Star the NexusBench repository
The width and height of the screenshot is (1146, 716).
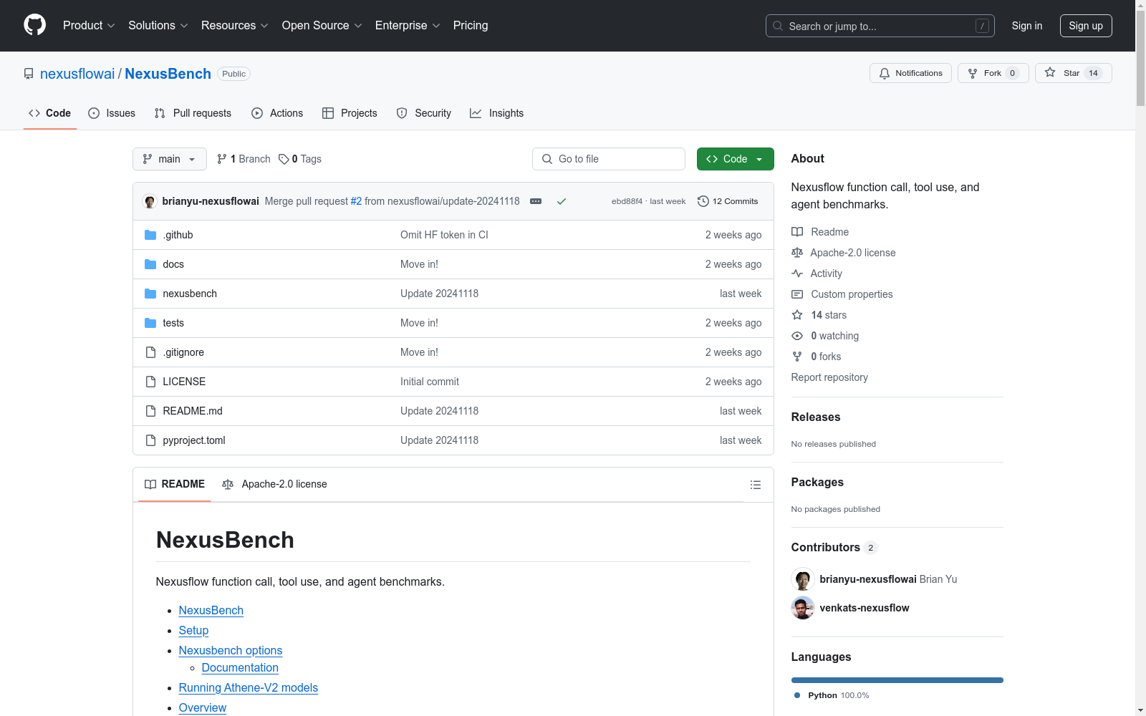pos(1073,73)
